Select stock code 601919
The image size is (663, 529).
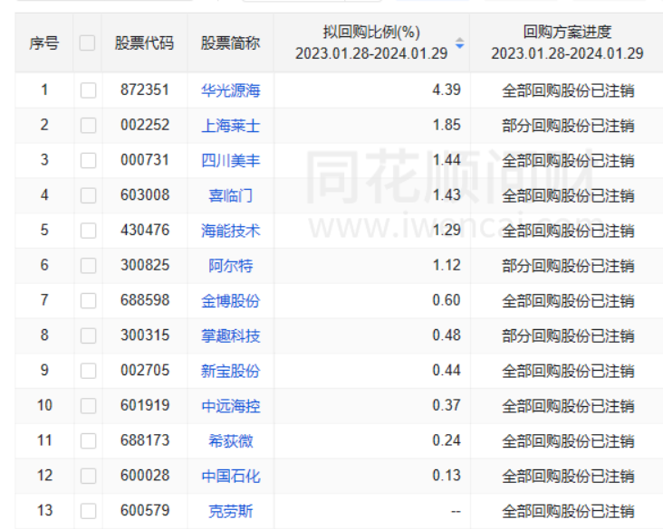pos(145,405)
